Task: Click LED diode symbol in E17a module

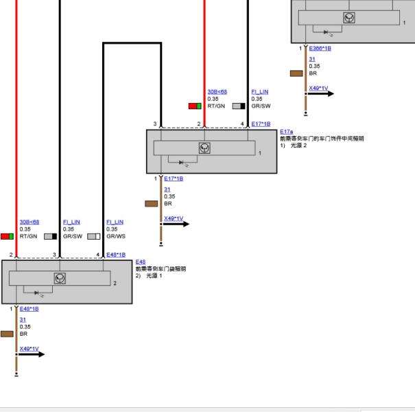Action: [182, 163]
